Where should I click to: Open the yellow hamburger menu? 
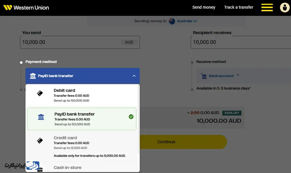pos(267,8)
